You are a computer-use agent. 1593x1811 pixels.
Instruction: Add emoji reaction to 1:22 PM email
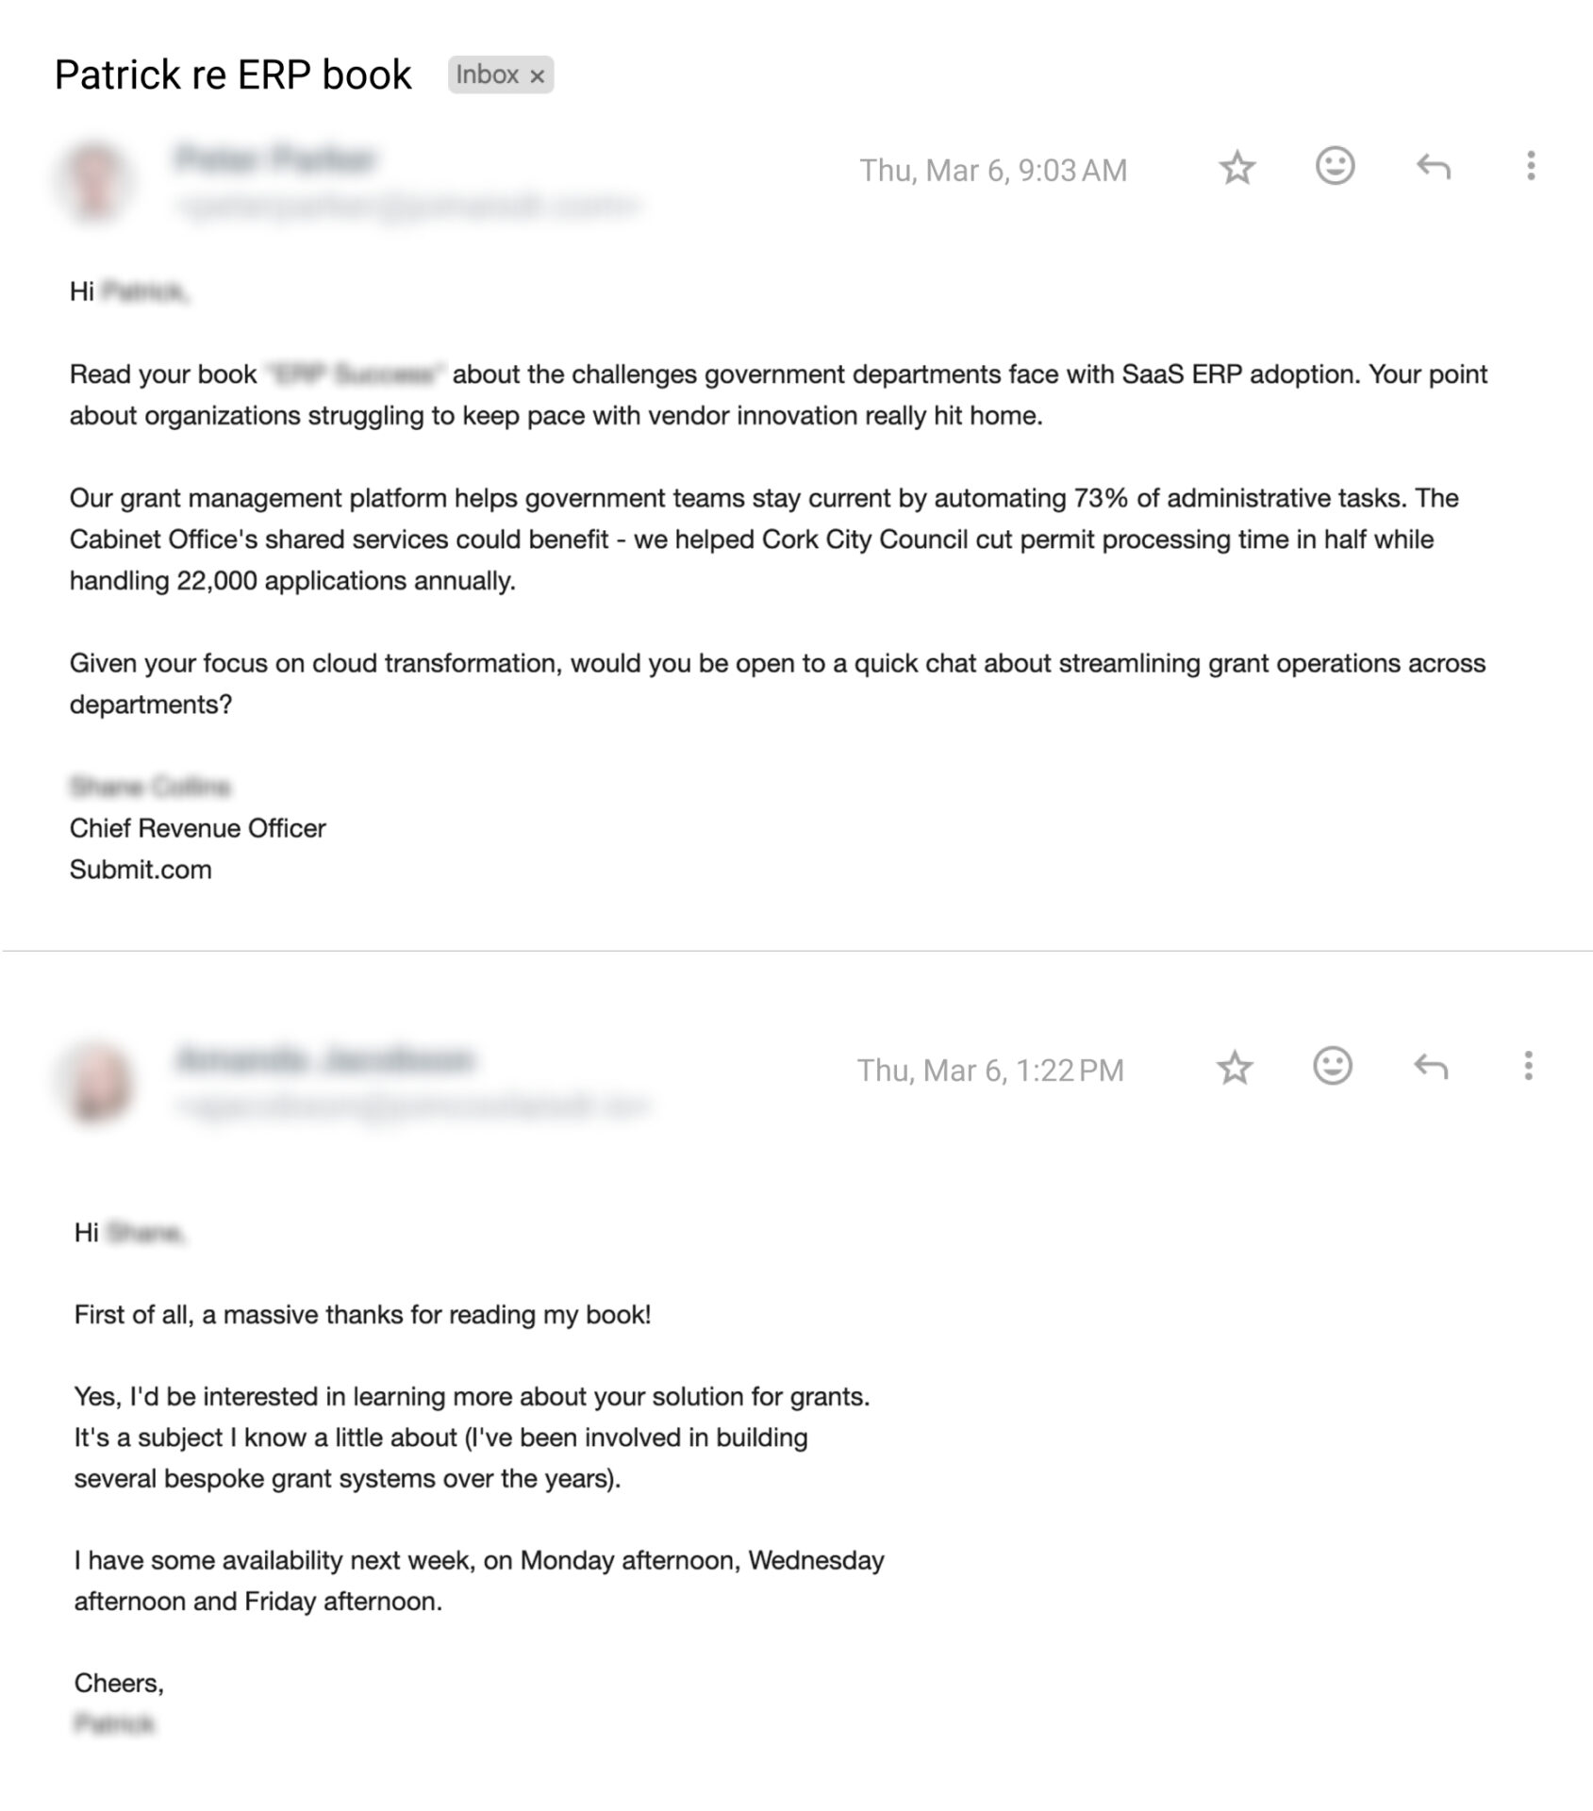tap(1332, 1066)
